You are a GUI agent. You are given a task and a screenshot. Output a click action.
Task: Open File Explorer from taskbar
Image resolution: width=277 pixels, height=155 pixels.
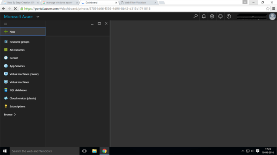coord(94,151)
